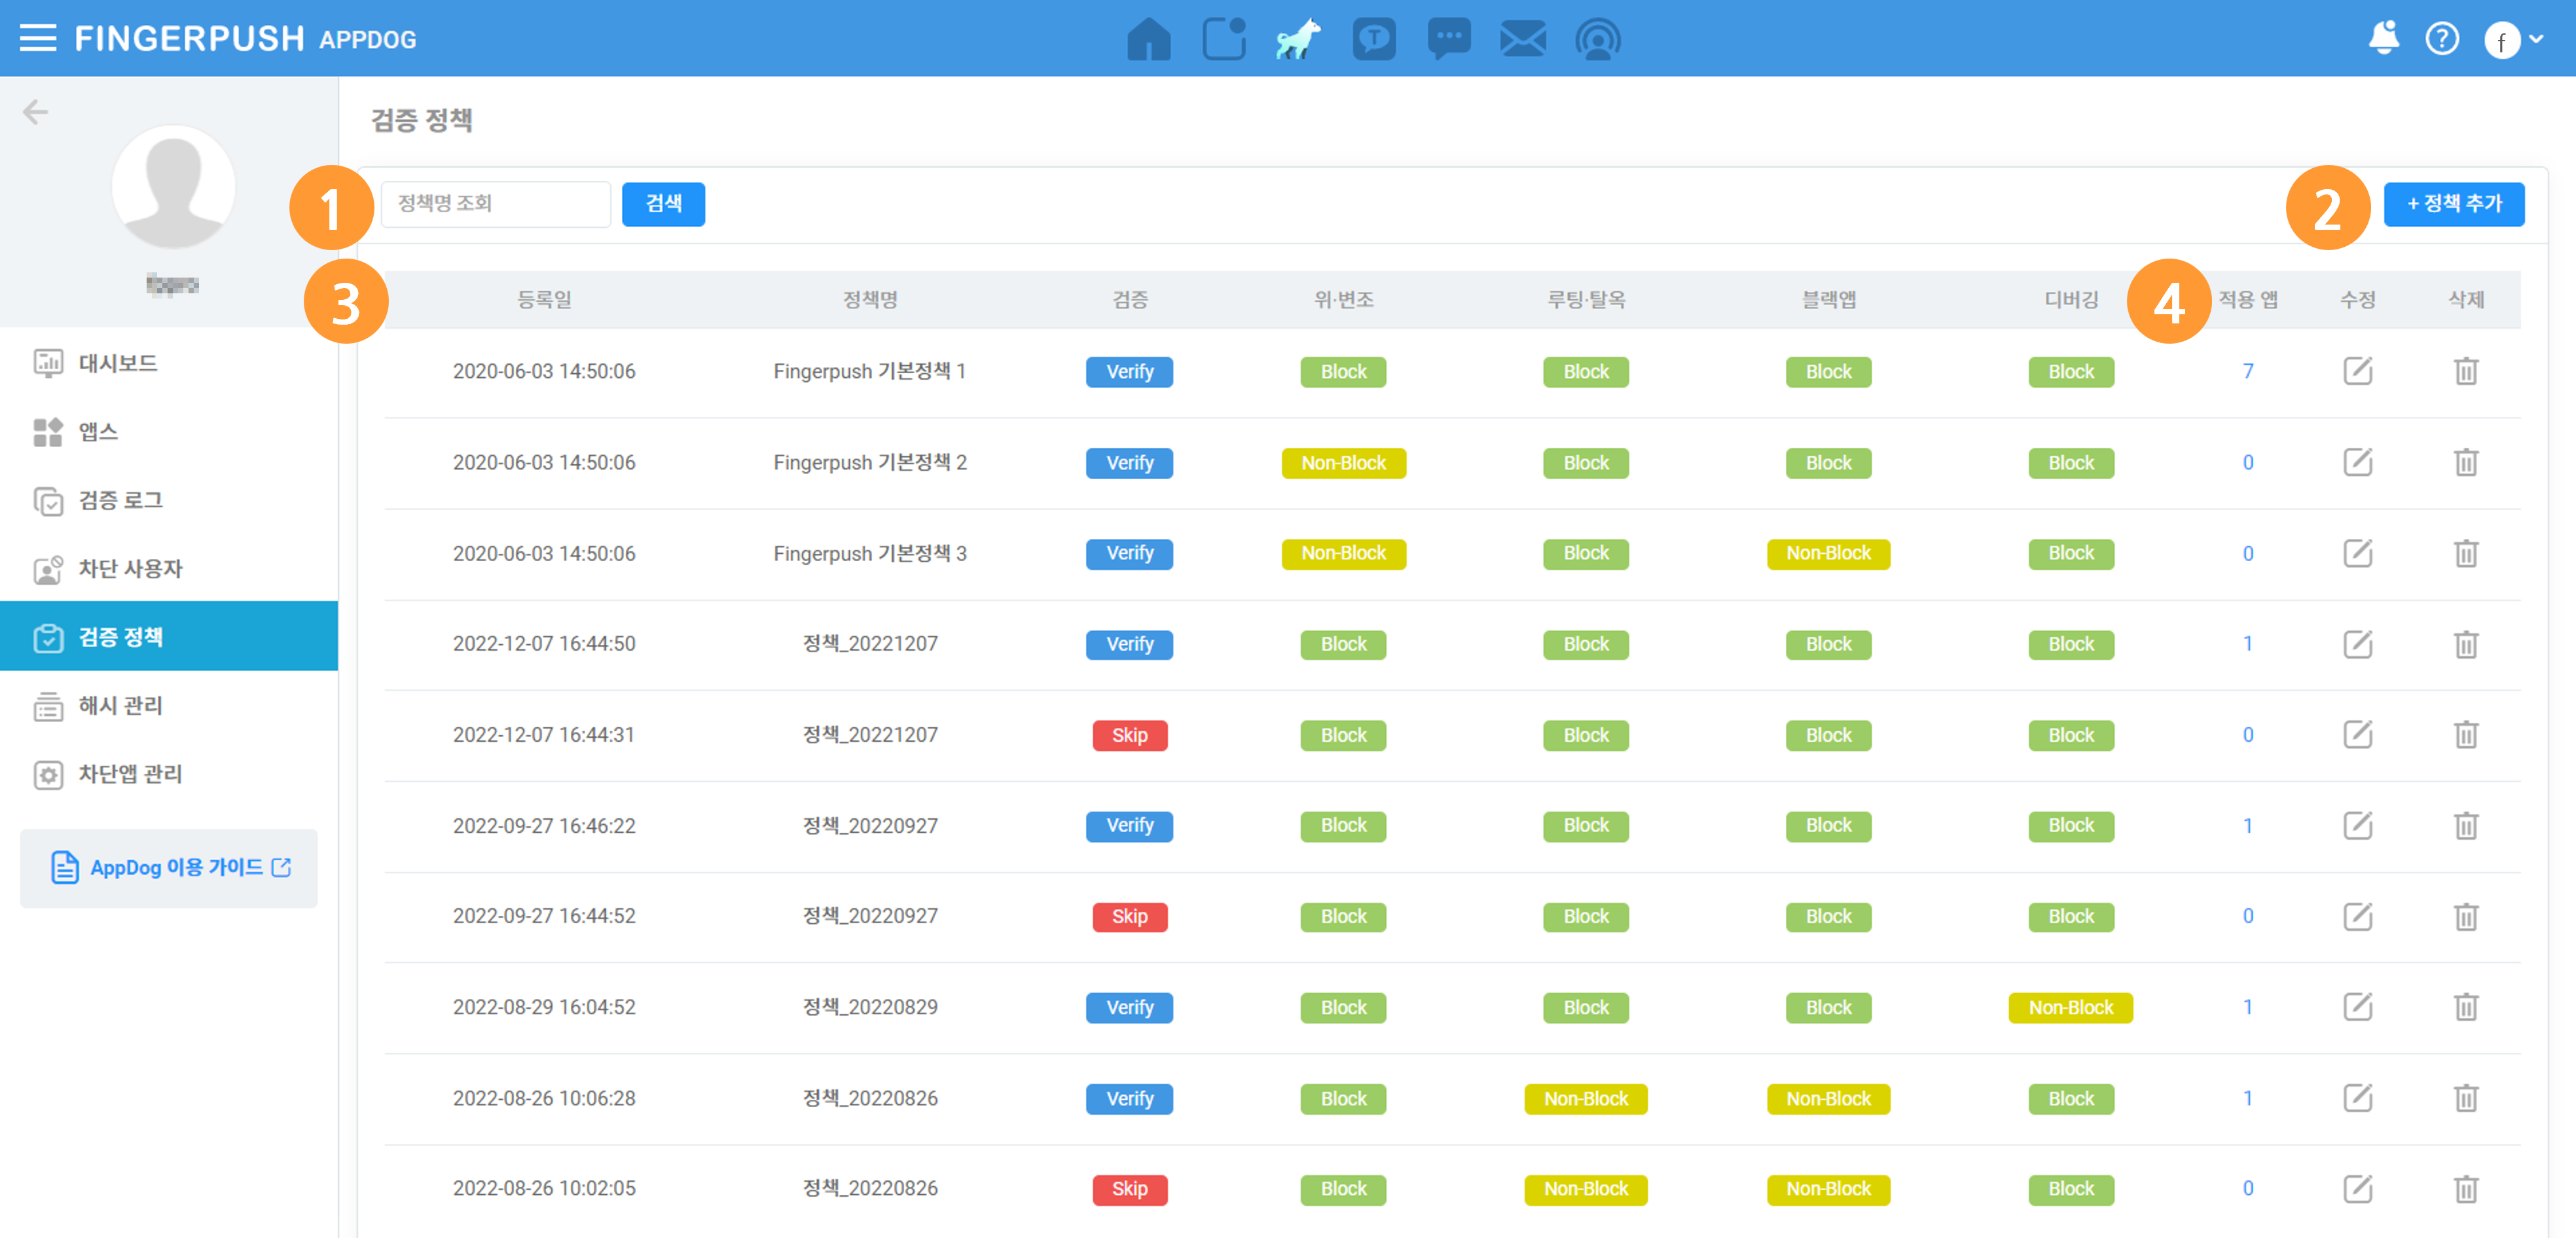The height and width of the screenshot is (1238, 2576).
Task: Open 해시 관리 sidebar item
Action: [120, 705]
